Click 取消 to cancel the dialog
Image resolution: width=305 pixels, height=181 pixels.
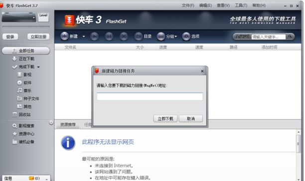(x=190, y=118)
